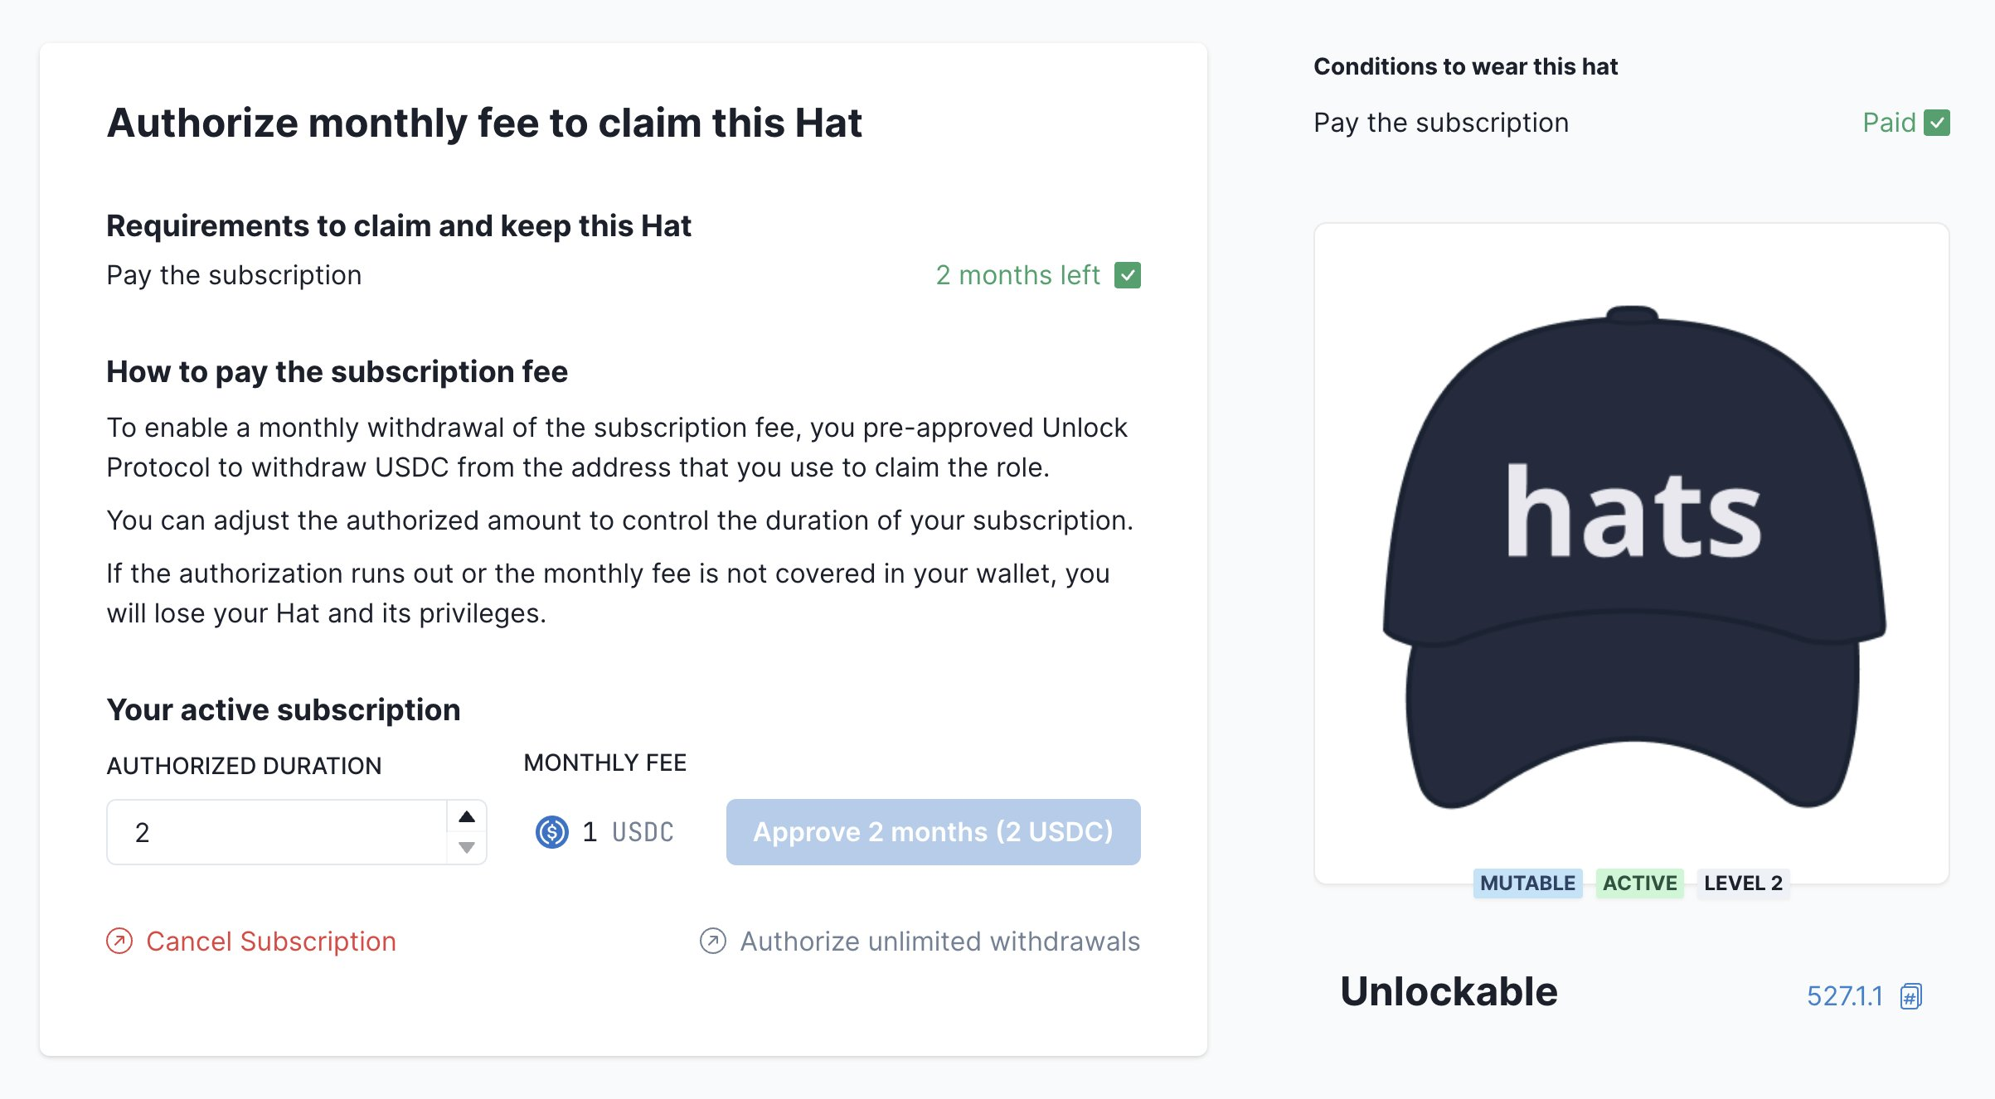The width and height of the screenshot is (1995, 1099).
Task: Click the hat ID 527.1.1 link
Action: [1845, 995]
